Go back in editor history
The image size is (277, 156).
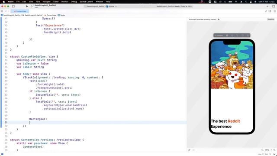point(6,11)
